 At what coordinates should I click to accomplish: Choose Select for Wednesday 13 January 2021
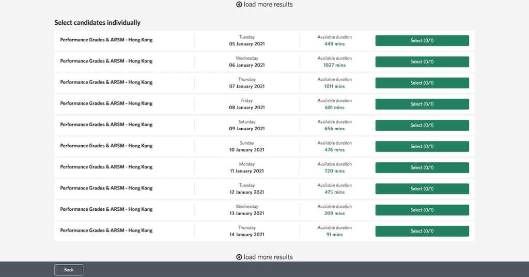tap(422, 210)
